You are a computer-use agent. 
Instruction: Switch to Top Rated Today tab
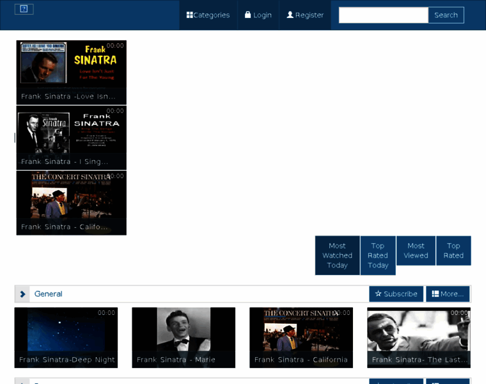378,255
